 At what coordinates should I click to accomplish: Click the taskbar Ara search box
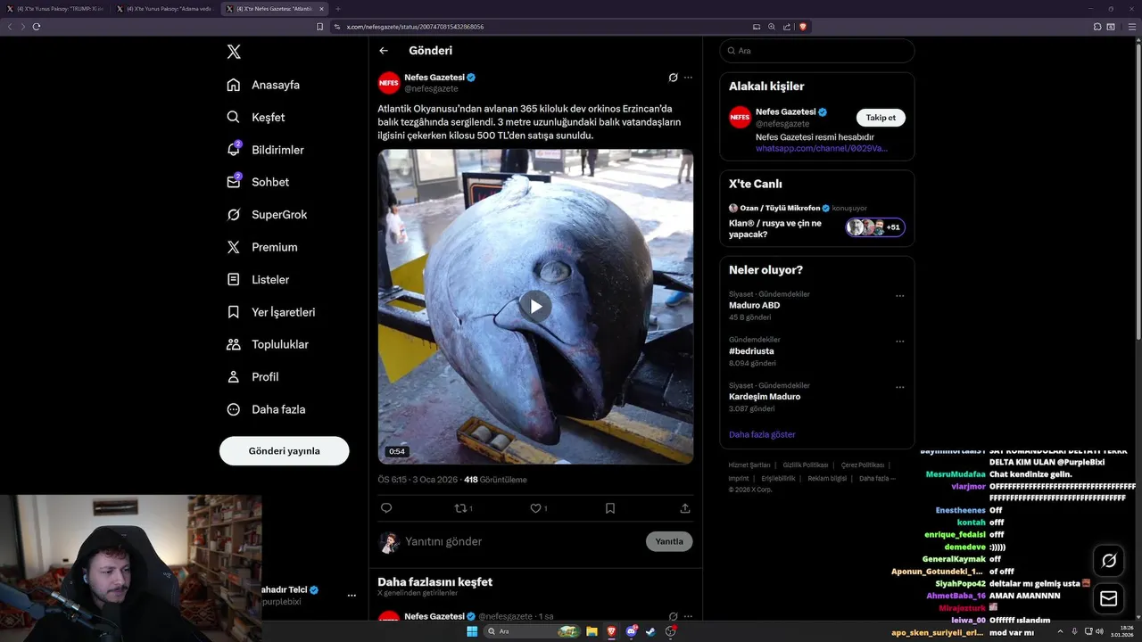tap(533, 631)
